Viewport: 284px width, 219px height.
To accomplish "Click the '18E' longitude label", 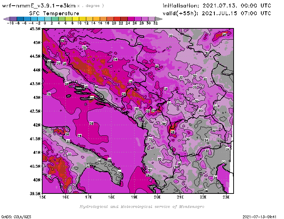I will (x=111, y=197).
